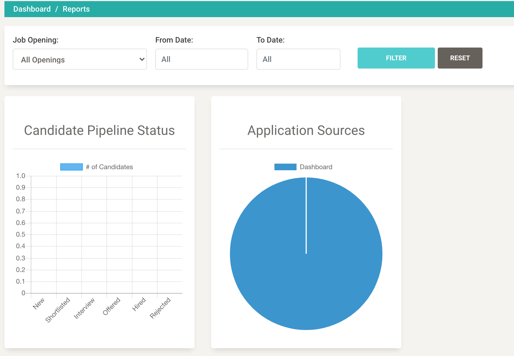514x356 pixels.
Task: Click the From Date input field
Action: click(201, 59)
